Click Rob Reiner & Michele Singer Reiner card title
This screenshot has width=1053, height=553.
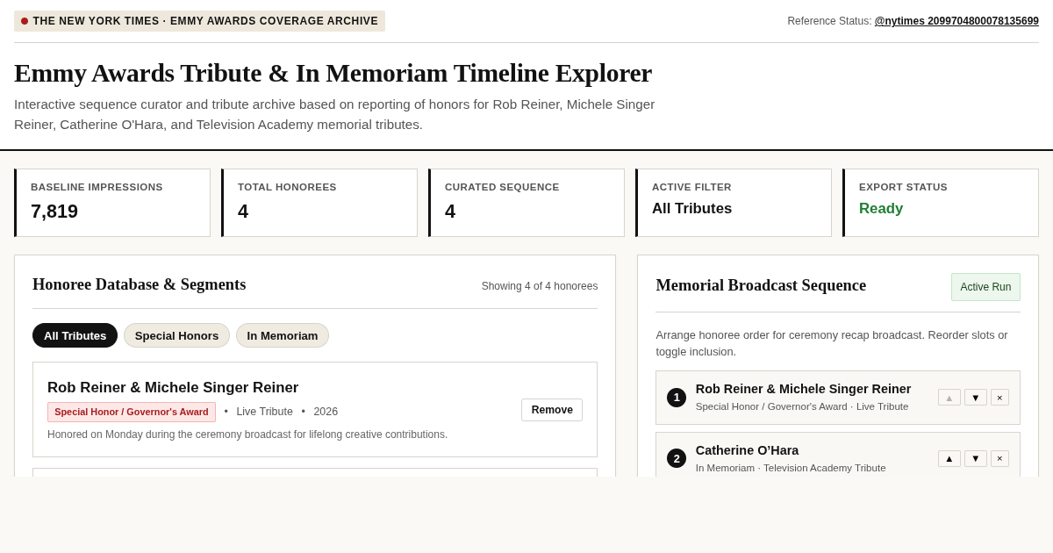click(x=173, y=388)
